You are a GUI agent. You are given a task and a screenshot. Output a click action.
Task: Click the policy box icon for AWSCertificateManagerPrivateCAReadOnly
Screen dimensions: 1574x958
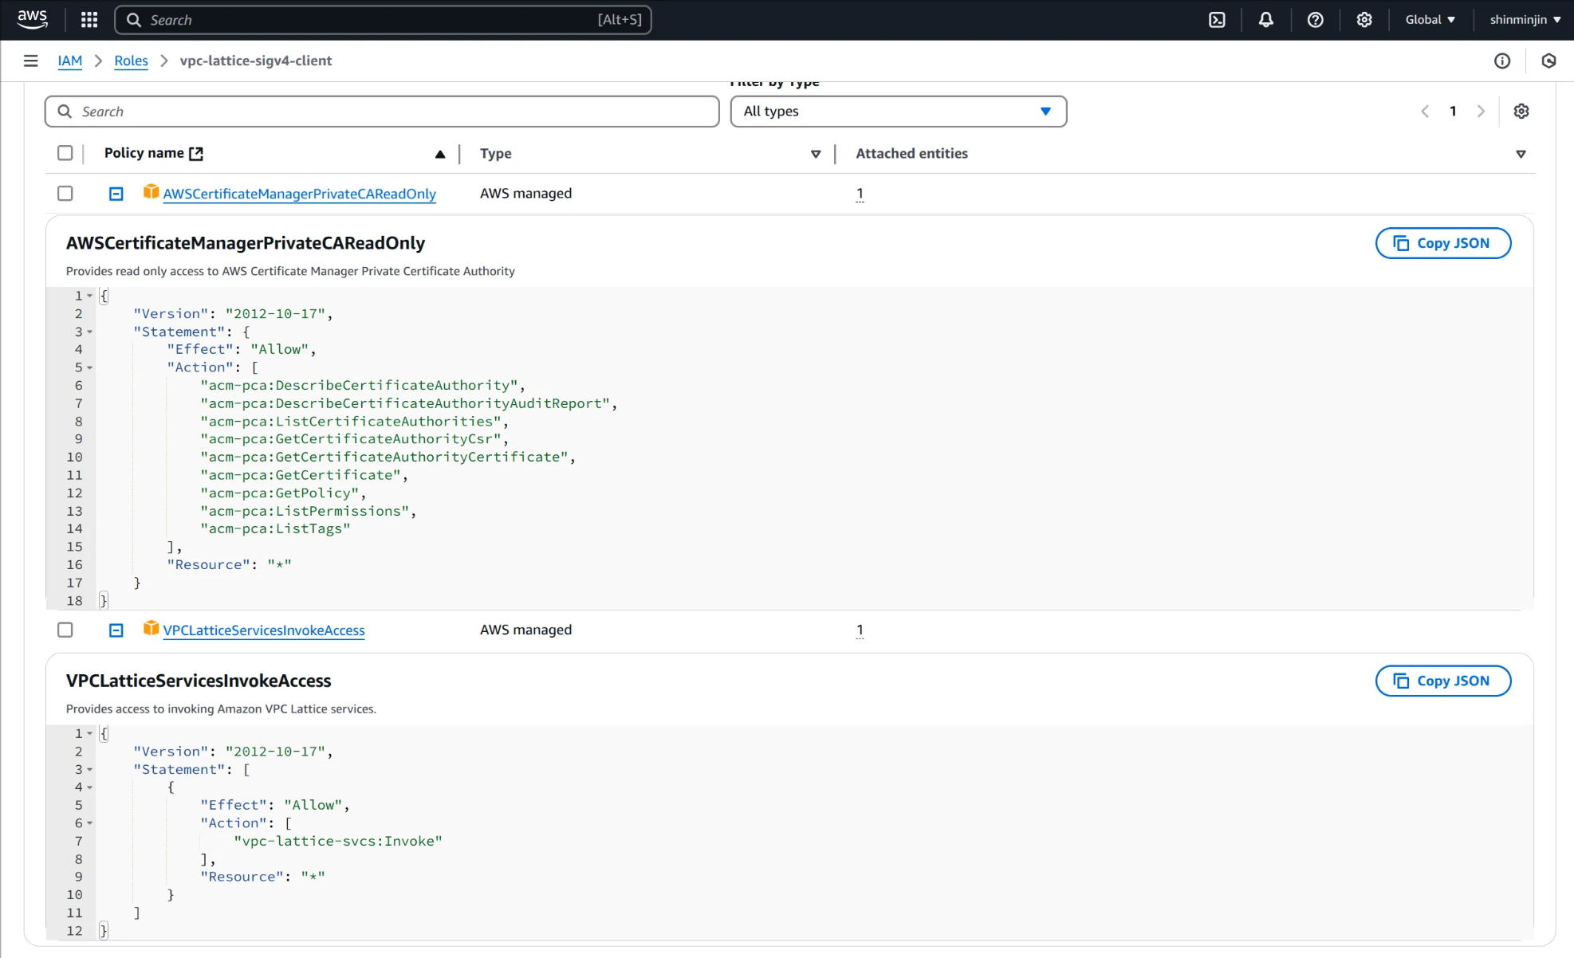[151, 192]
